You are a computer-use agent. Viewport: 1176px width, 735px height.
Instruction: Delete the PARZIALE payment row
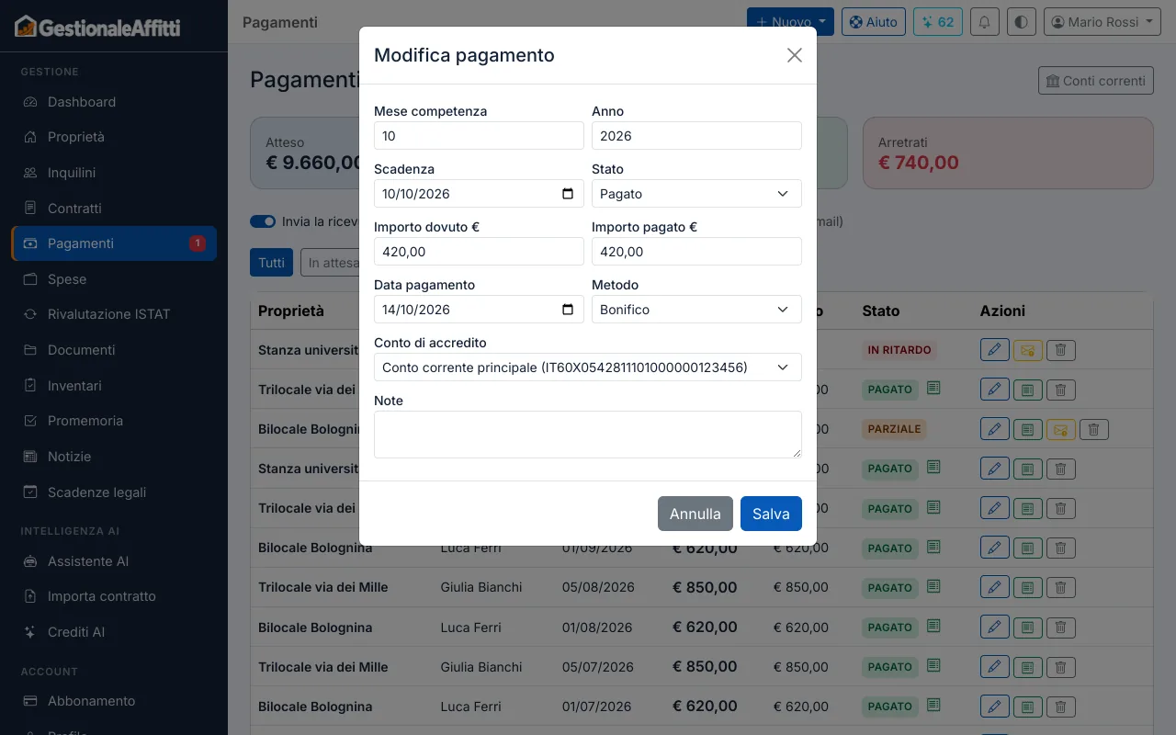[1093, 429]
